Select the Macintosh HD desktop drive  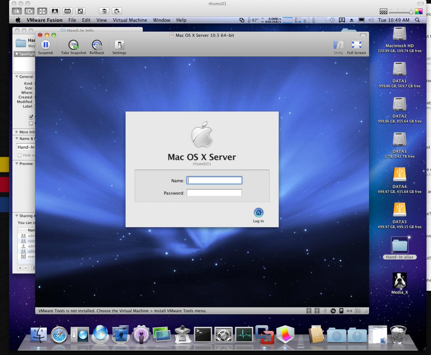(x=399, y=34)
